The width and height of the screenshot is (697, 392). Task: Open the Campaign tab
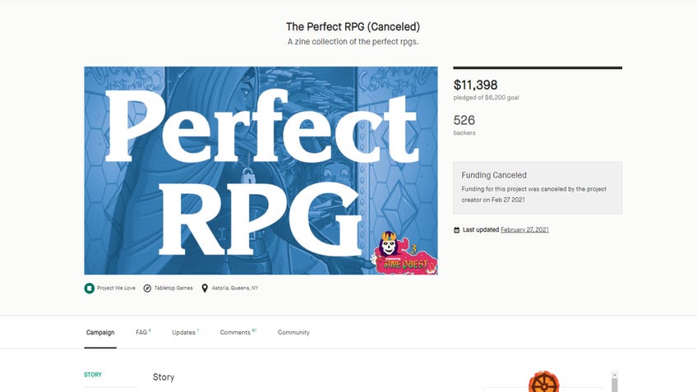pos(100,333)
